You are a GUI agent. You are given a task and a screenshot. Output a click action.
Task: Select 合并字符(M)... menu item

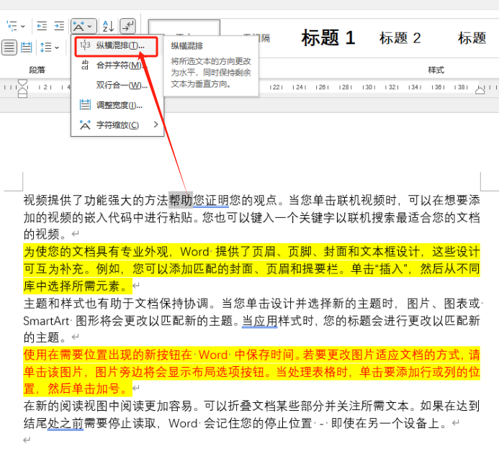point(117,65)
